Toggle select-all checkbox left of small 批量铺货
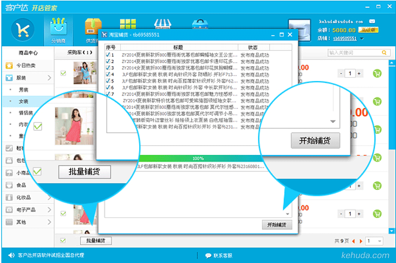Image resolution: width=396 pixels, height=263 pixels. pos(63,241)
